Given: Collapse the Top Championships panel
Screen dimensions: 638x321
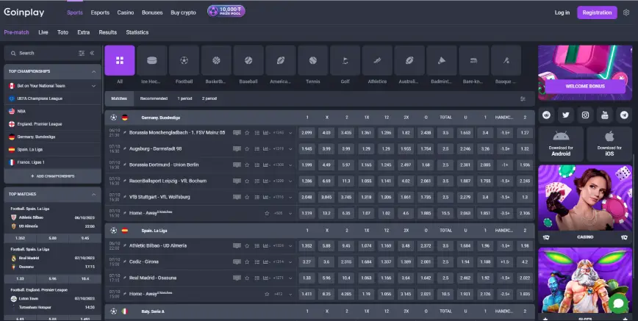Looking at the screenshot, I should pyautogui.click(x=93, y=71).
